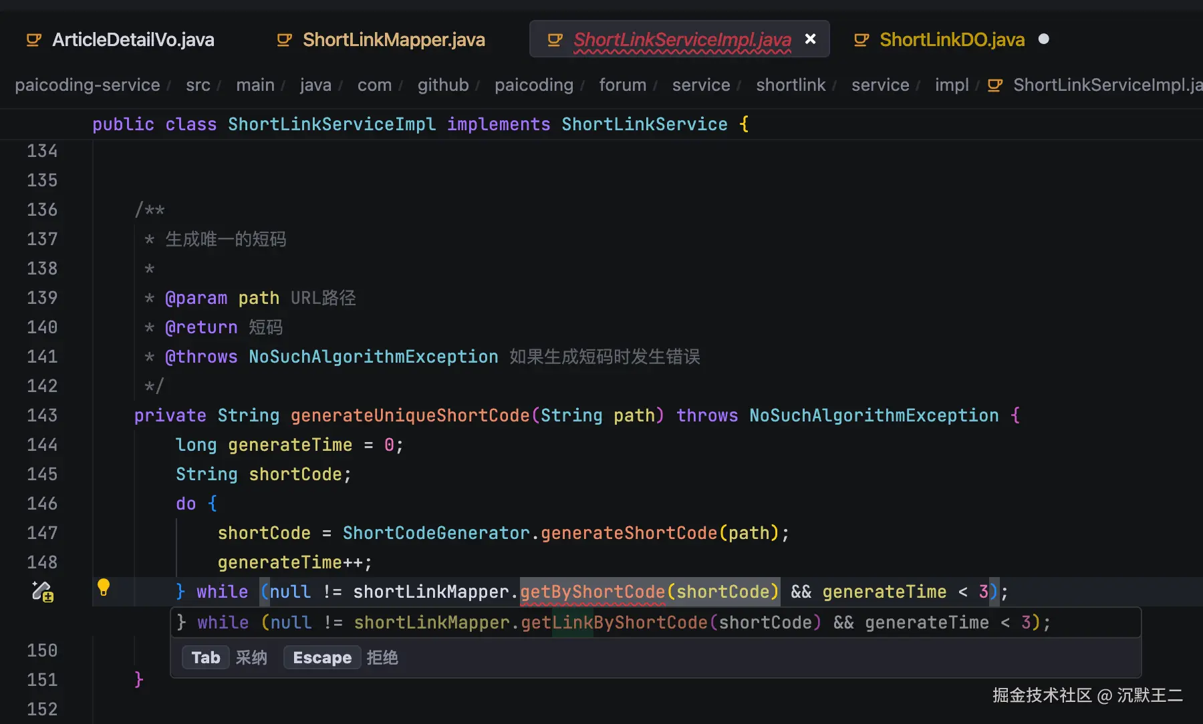Click the Java file icon on the ArticleDetailVo.java tab
The height and width of the screenshot is (724, 1203).
(33, 40)
